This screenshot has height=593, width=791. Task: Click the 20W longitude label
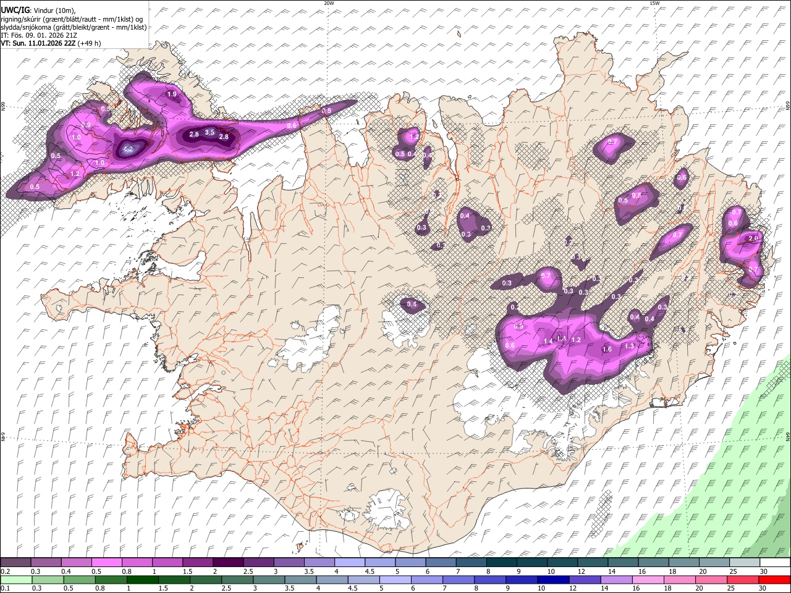click(x=329, y=3)
